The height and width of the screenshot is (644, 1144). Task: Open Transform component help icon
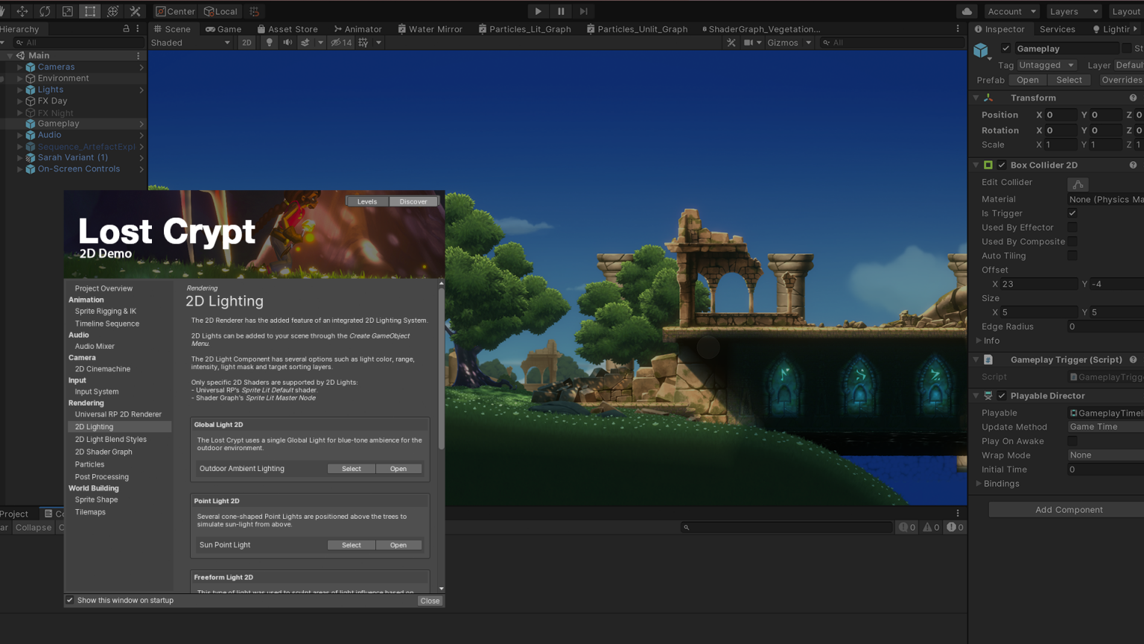(1133, 98)
